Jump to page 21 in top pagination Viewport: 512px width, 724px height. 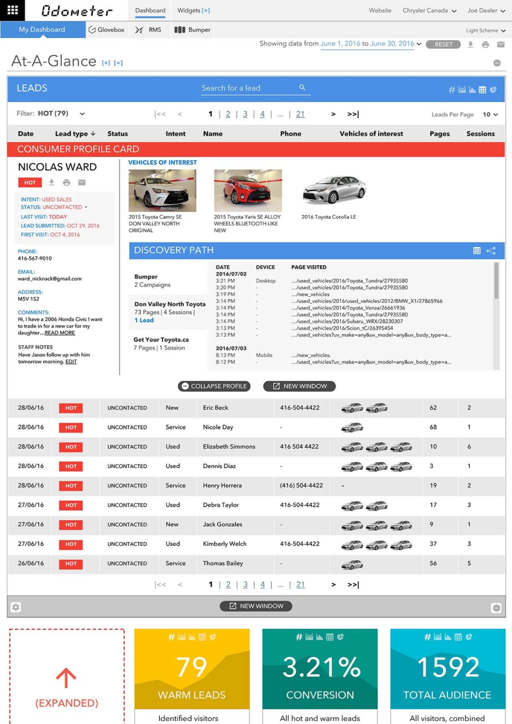tap(300, 114)
